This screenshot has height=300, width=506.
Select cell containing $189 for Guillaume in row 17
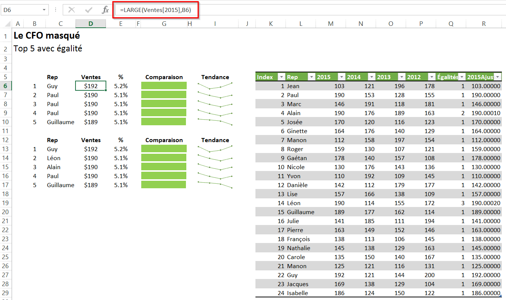coord(91,185)
